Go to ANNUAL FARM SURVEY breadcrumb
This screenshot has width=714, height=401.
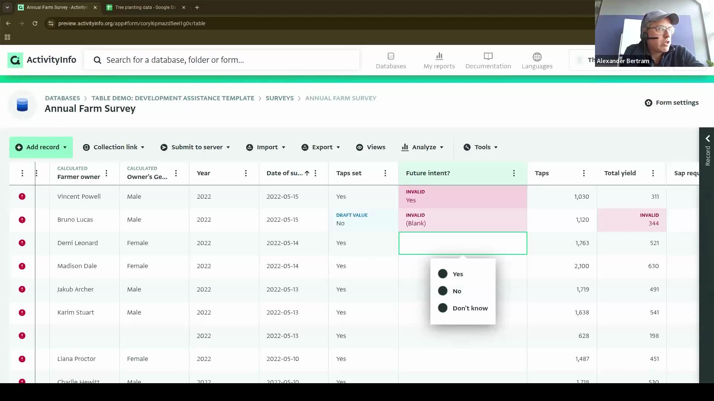[x=341, y=98]
